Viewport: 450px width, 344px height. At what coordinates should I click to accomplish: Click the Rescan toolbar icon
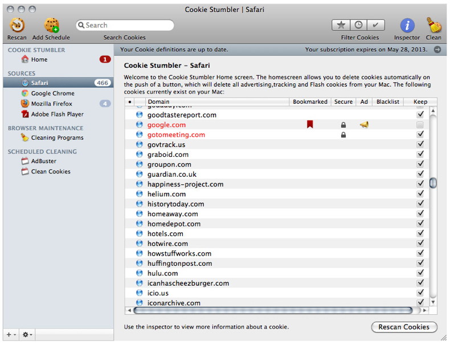pyautogui.click(x=17, y=25)
